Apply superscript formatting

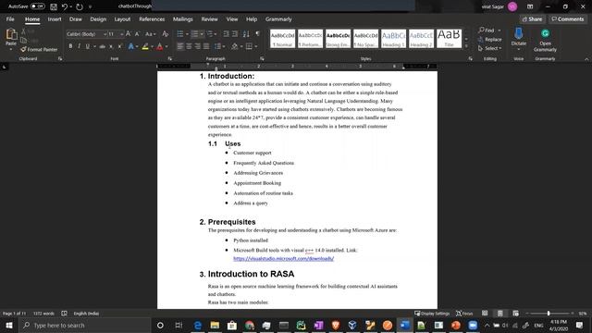tap(120, 46)
